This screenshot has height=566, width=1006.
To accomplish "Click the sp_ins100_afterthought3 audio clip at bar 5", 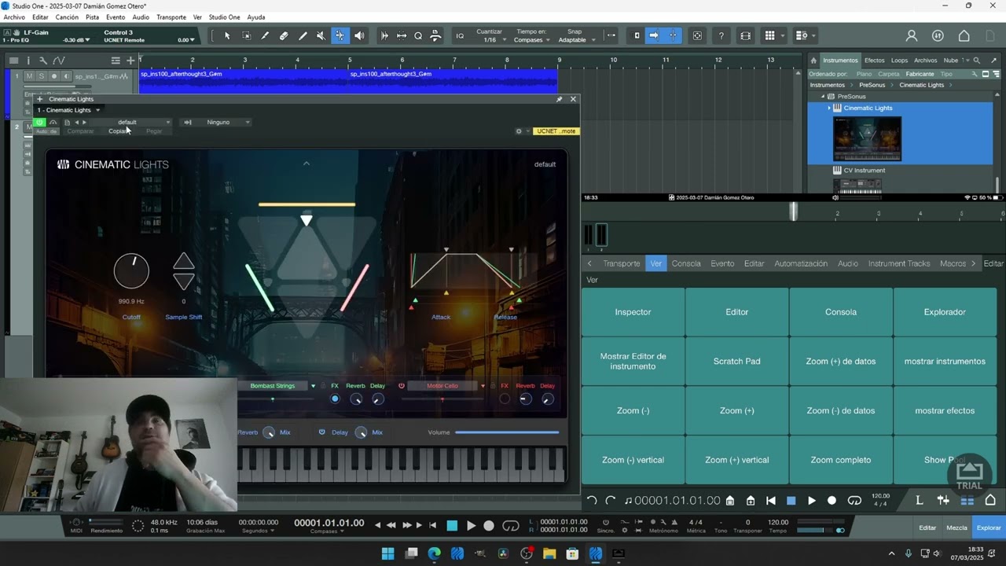I will (x=453, y=80).
